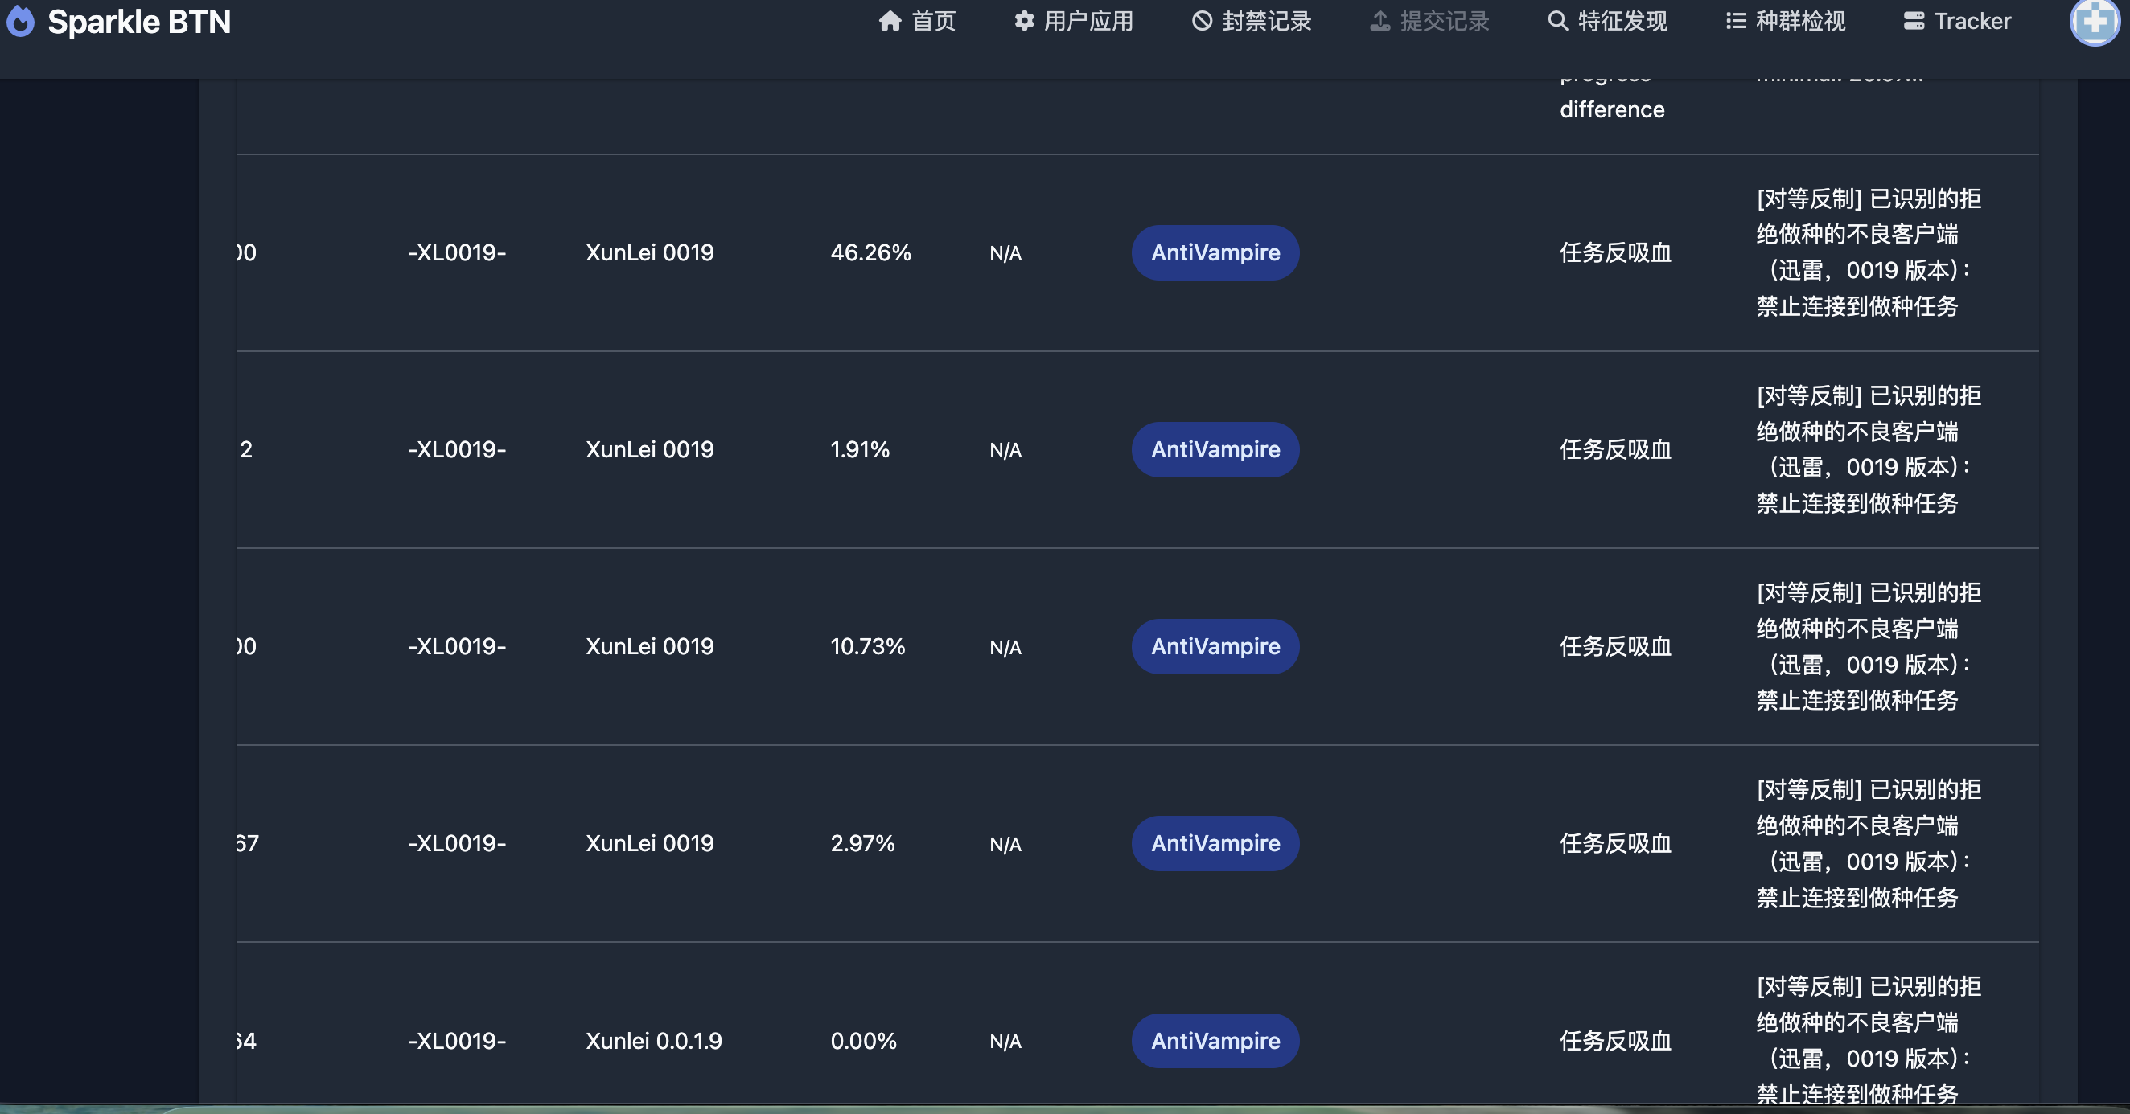Click the gear icon beside 用户应用
This screenshot has height=1114, width=2130.
coord(1024,21)
